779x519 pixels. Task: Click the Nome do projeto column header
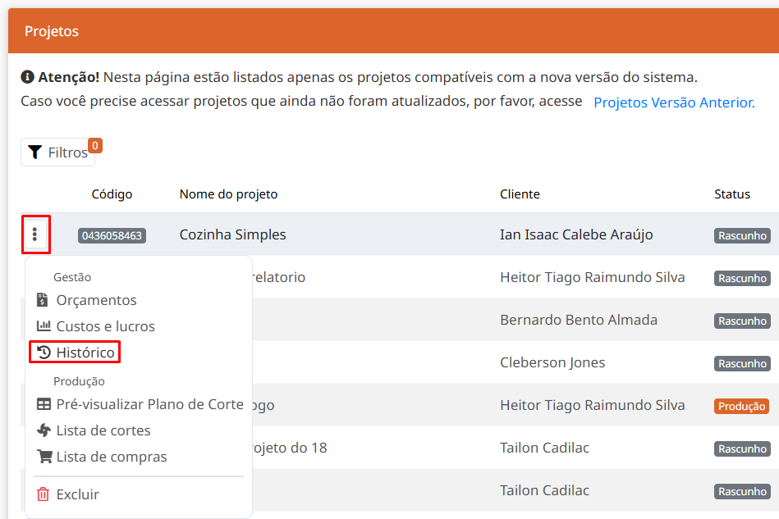tap(228, 194)
